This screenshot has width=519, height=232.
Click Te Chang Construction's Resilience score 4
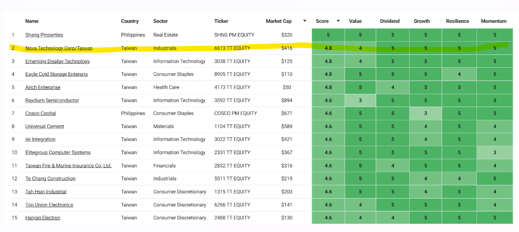coord(460,178)
